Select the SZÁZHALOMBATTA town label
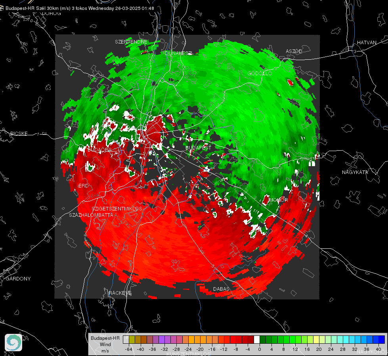 (91, 215)
